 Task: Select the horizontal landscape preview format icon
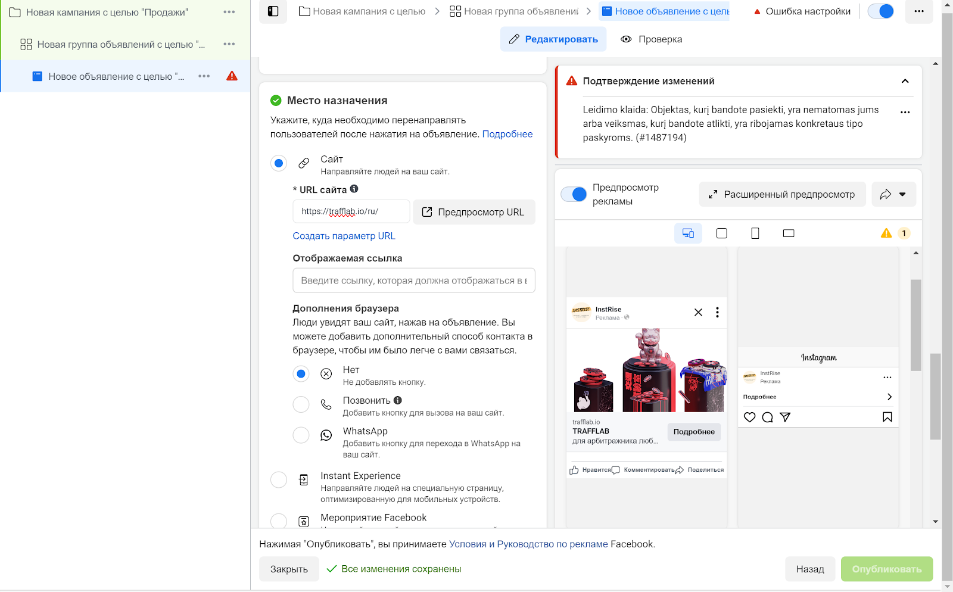(x=789, y=233)
